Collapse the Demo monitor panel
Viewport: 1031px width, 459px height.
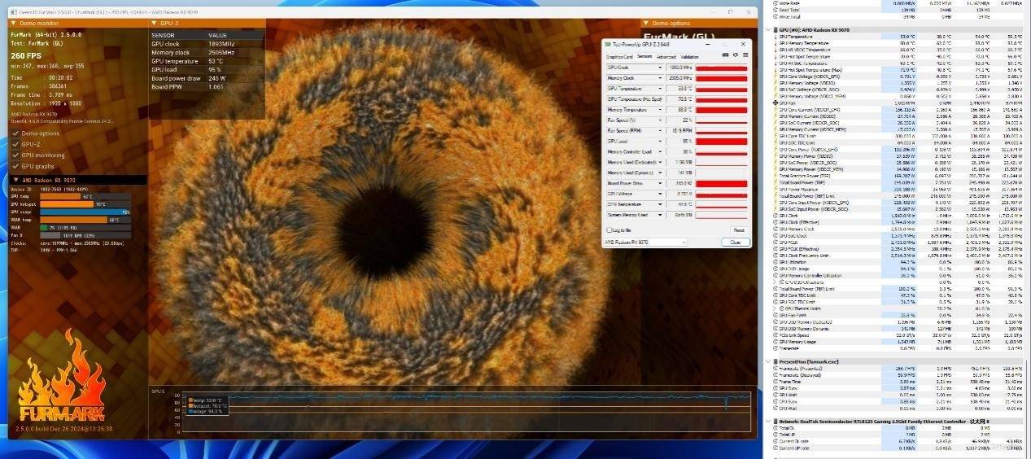click(x=15, y=24)
